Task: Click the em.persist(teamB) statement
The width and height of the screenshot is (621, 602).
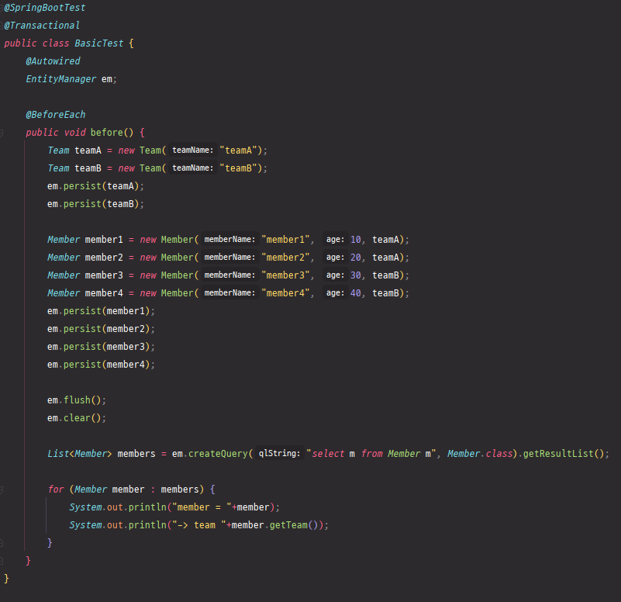Action: pos(95,204)
